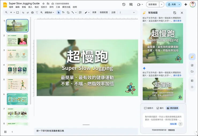Screen dimensions: 198x136
Task: Click the 瞭解詳情 link
Action: tap(172, 130)
